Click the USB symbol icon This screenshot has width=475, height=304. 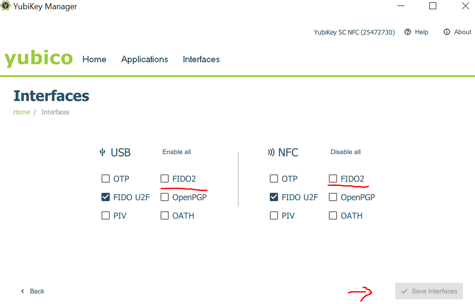coord(102,152)
